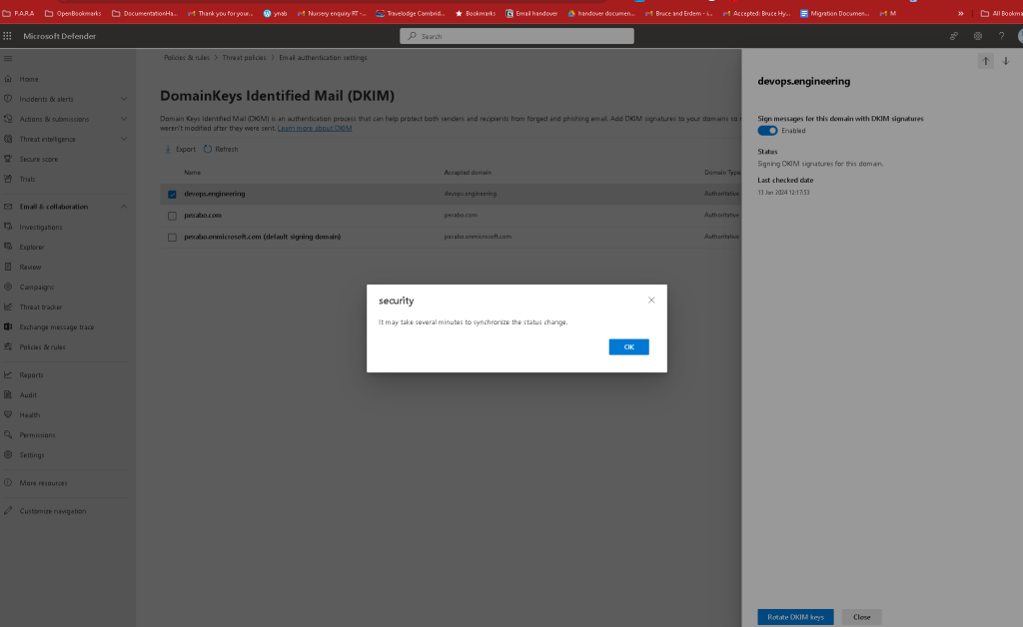Viewport: 1023px width, 627px height.
Task: Expand Actions & submissions chevron
Action: [124, 119]
